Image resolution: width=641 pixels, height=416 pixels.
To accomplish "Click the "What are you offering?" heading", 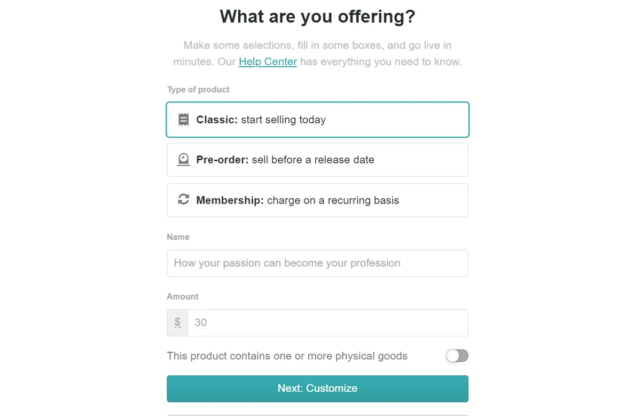I will click(317, 17).
